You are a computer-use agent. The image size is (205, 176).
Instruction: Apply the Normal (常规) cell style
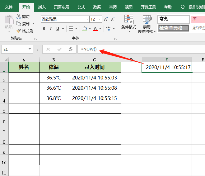(x=173, y=19)
